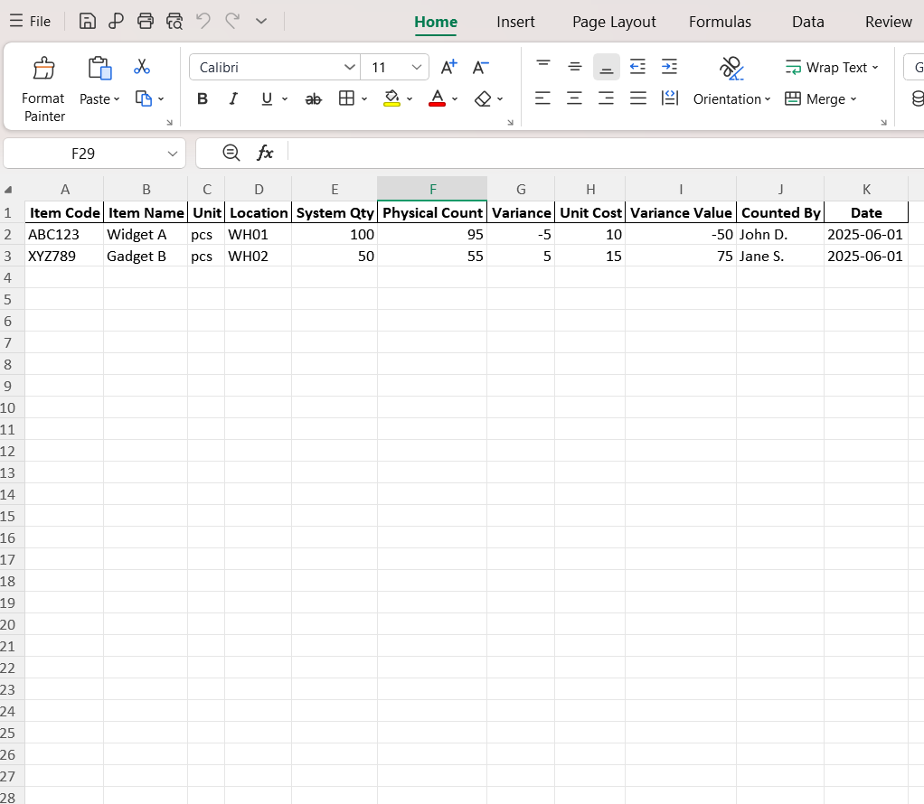
Task: Select column F header
Action: click(432, 189)
